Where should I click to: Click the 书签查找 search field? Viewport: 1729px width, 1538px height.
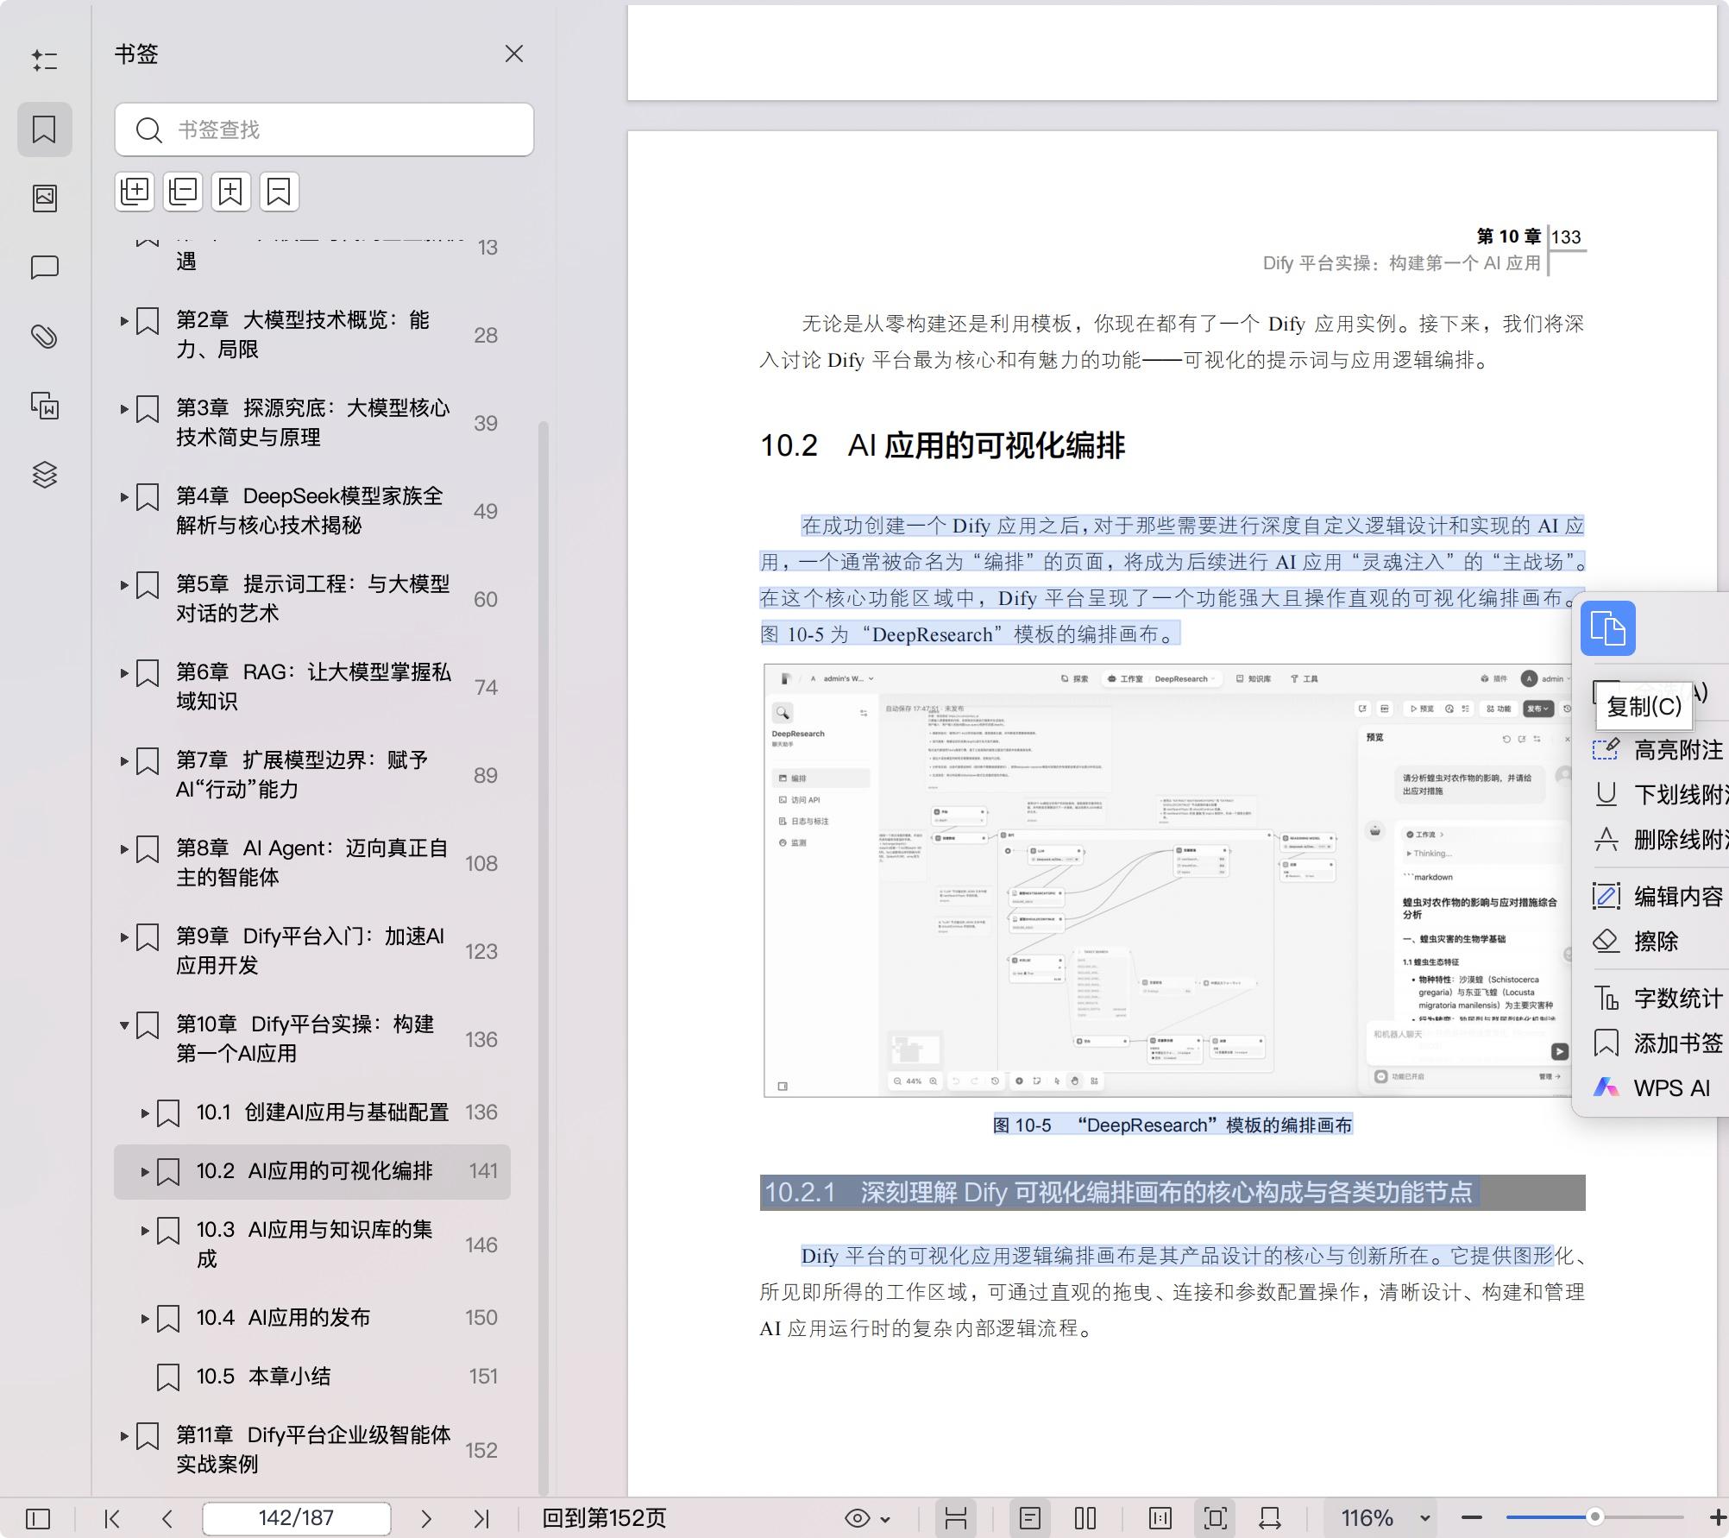tap(324, 129)
